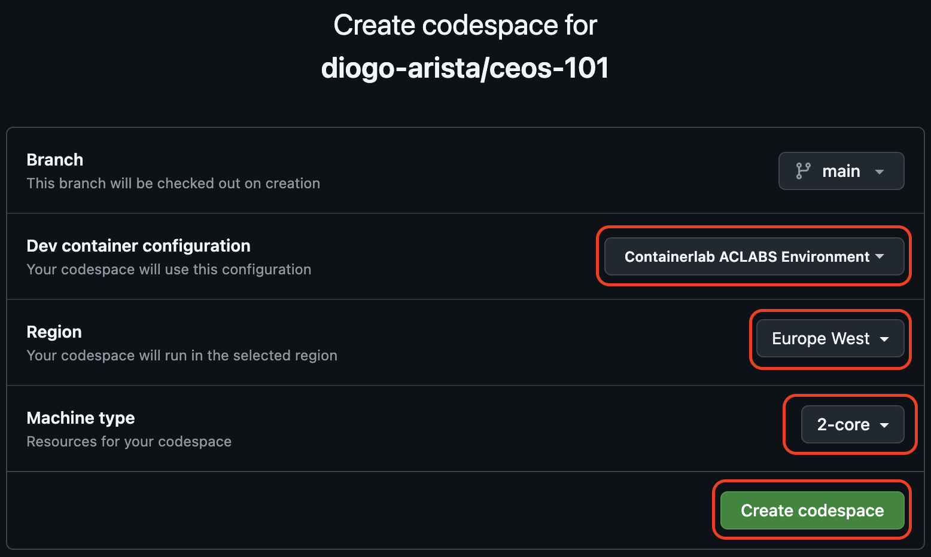
Task: Click the 2-core machine type selector
Action: (845, 424)
